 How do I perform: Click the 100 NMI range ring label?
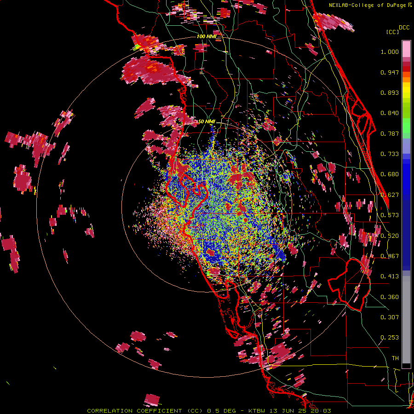coord(207,36)
